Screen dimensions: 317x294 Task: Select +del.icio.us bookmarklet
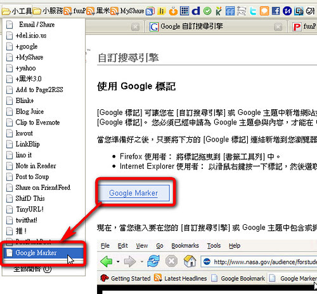click(x=44, y=36)
